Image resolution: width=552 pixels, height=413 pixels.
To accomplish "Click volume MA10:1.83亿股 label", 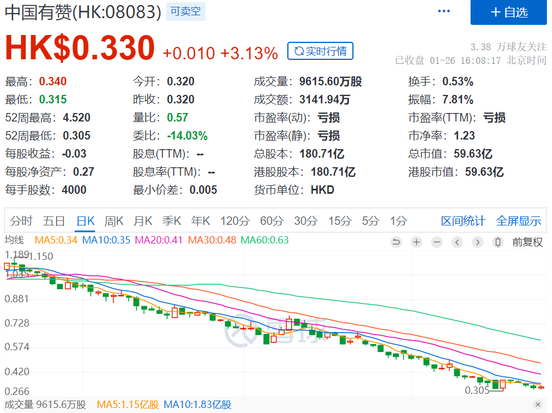I will [197, 405].
